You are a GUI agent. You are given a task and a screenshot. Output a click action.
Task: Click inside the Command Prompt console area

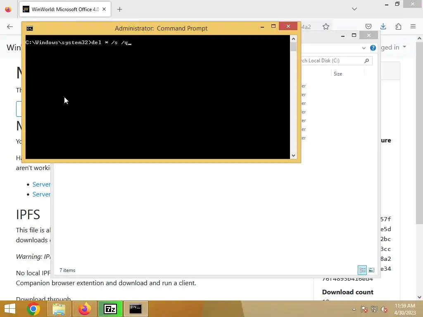[157, 97]
